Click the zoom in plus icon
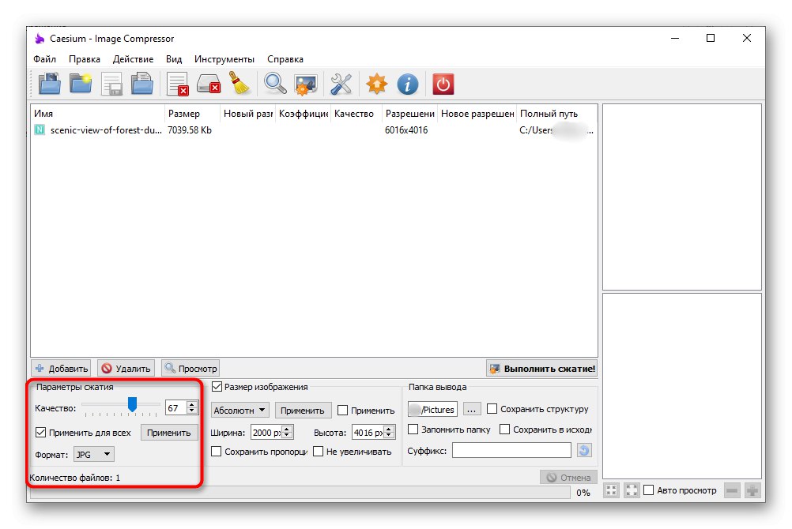 click(752, 490)
